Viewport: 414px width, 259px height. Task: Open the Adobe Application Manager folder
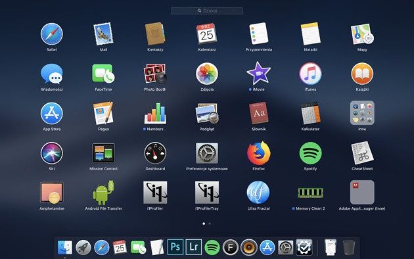tap(362, 192)
